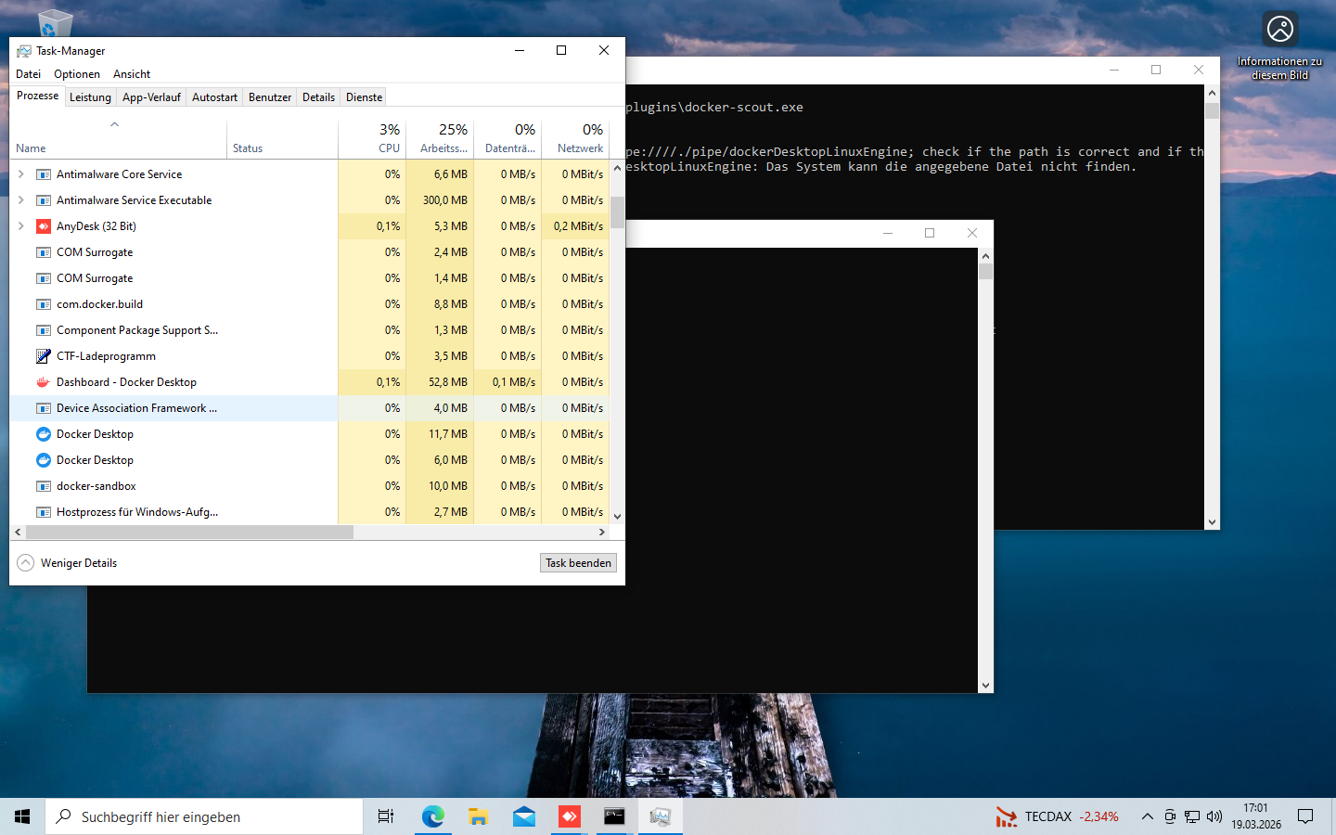Switch to the Dienste tab
The image size is (1336, 835).
tap(364, 97)
